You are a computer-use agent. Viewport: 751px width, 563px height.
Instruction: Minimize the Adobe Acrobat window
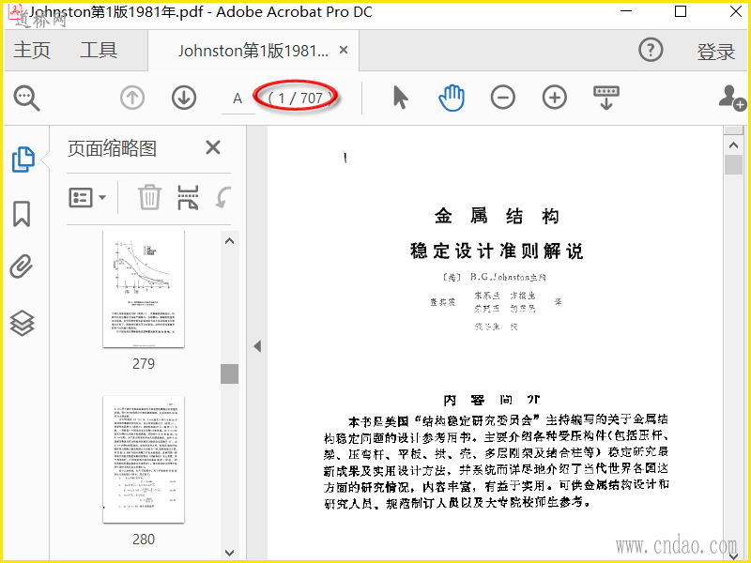pyautogui.click(x=625, y=11)
